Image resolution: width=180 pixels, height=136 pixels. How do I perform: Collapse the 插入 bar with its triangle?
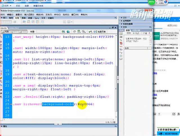click(2, 18)
